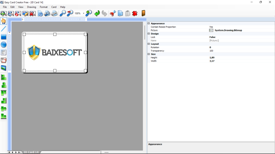This screenshot has width=275, height=154.
Task: Select the ID Card 14 tab
Action: (31, 152)
